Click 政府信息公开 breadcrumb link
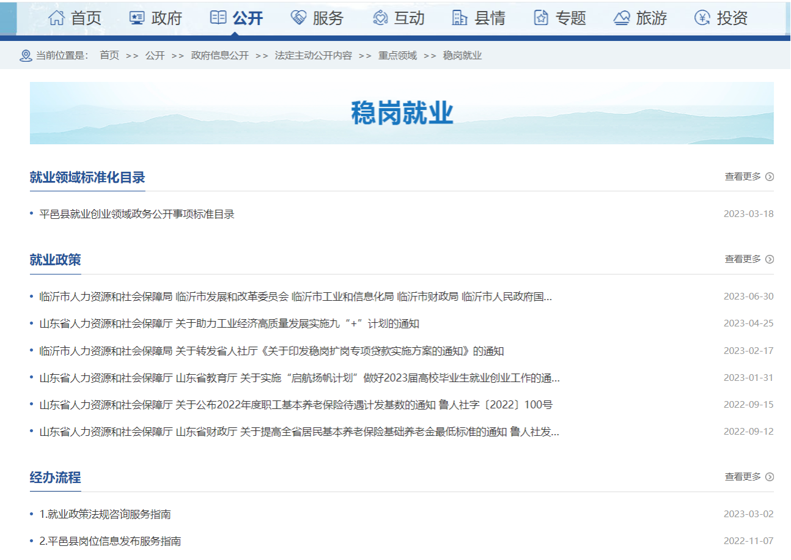The height and width of the screenshot is (560, 791). 219,56
